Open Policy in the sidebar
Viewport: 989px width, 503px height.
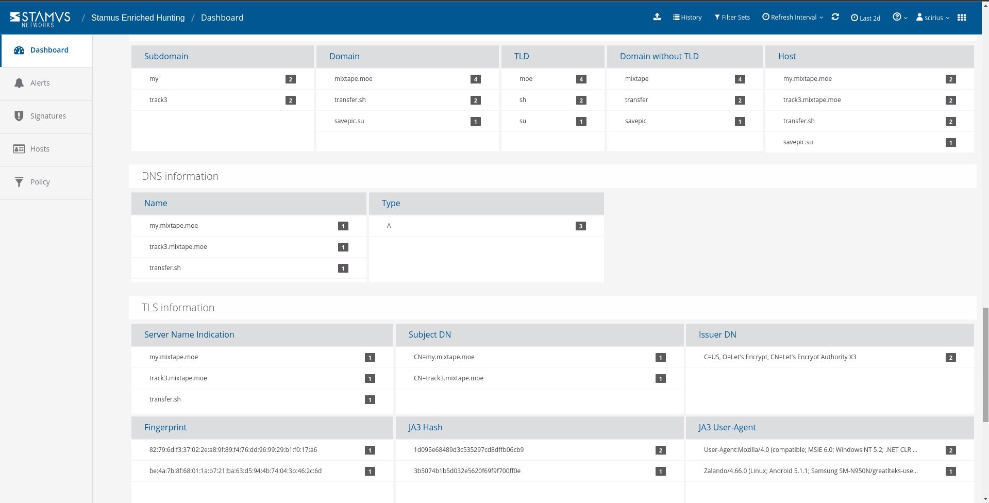point(46,182)
